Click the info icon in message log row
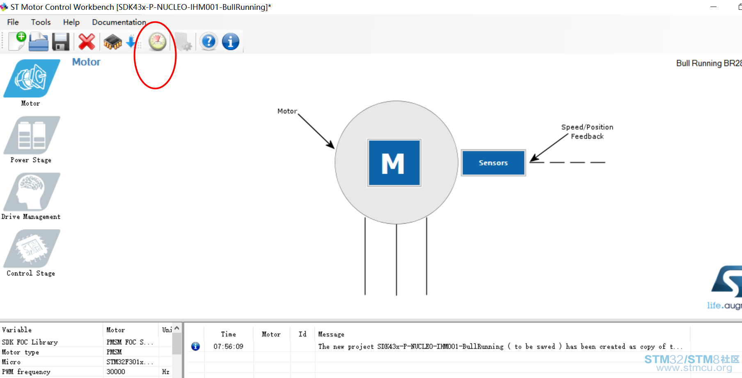This screenshot has height=378, width=742. (x=196, y=346)
